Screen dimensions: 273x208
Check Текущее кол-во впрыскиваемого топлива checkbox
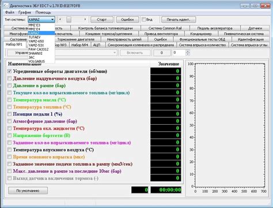click(x=9, y=92)
